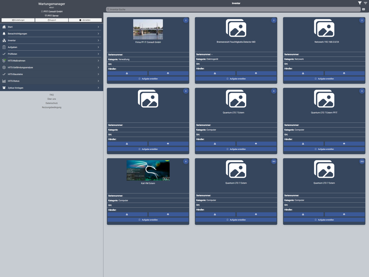Click the Benachrichtigungen bell icon
The width and height of the screenshot is (369, 277).
point(4,34)
